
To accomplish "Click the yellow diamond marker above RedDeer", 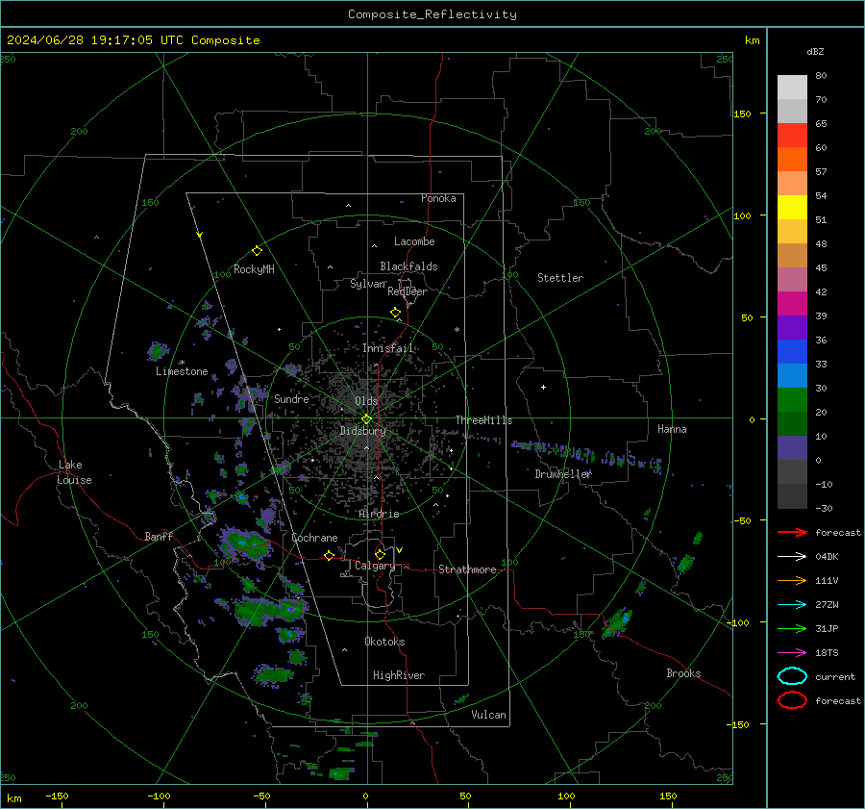I will pos(396,313).
